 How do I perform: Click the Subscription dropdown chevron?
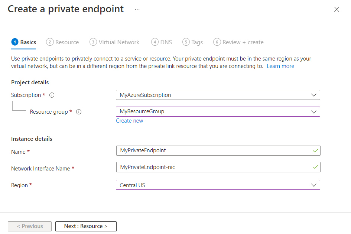[314, 95]
